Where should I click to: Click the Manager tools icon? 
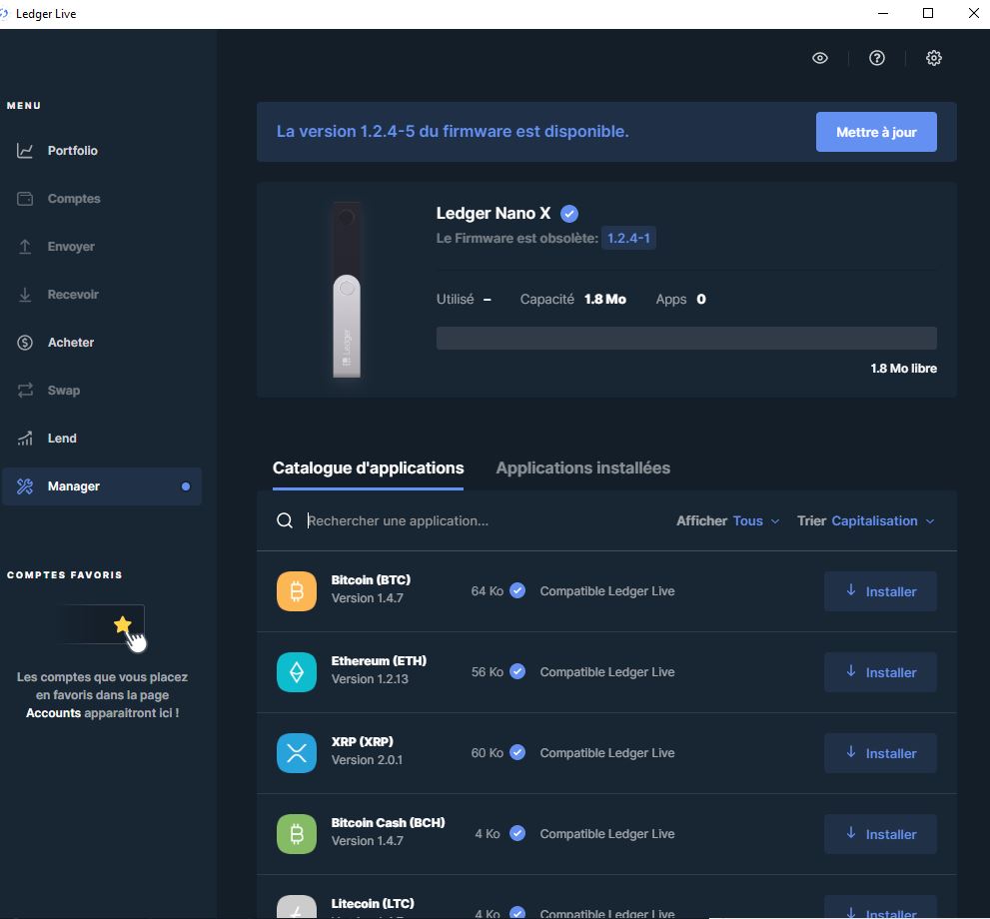click(x=25, y=486)
